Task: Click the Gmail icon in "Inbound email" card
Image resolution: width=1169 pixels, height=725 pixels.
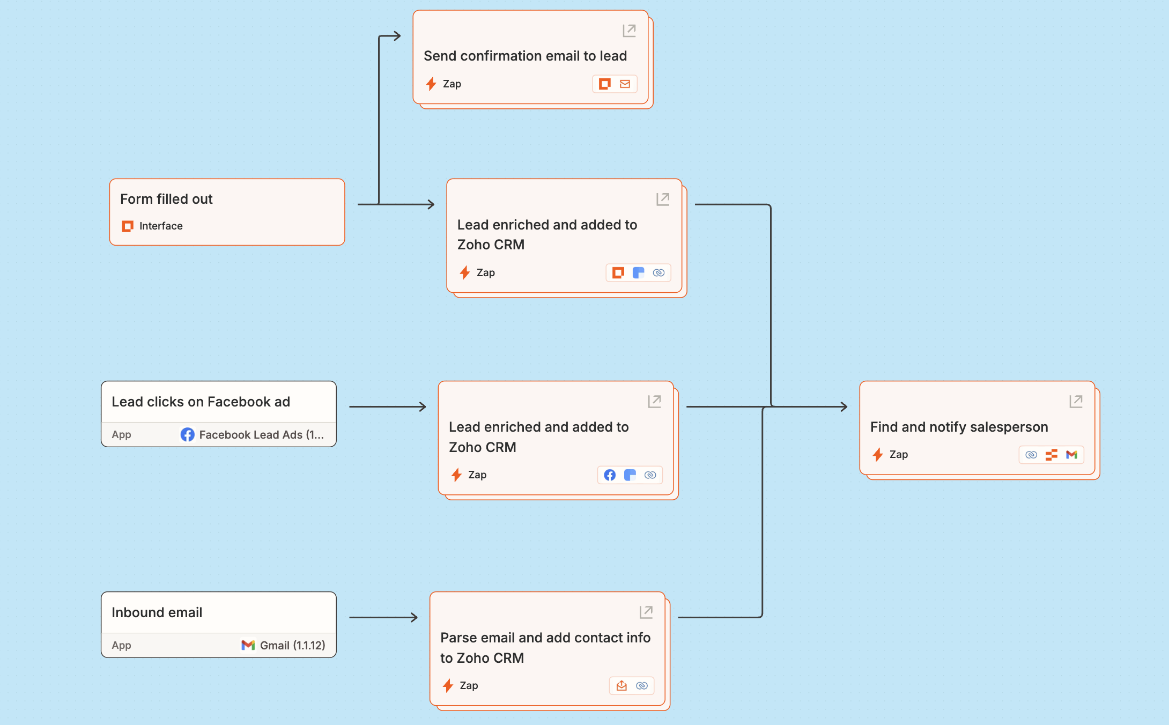Action: pos(248,645)
